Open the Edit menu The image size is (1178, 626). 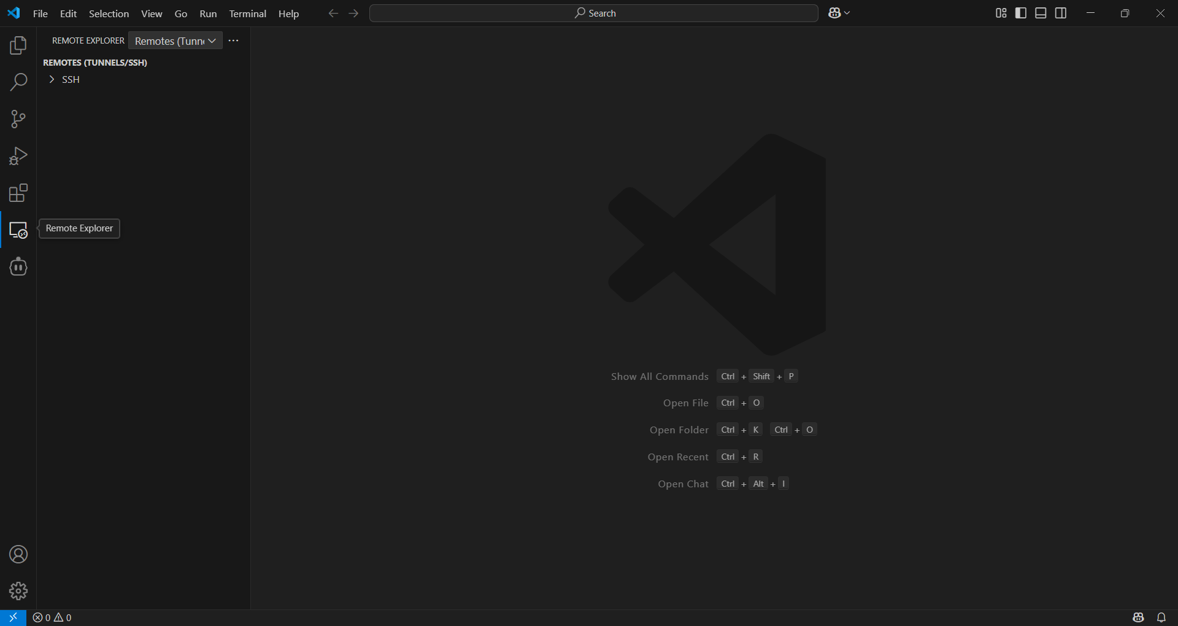pos(68,14)
